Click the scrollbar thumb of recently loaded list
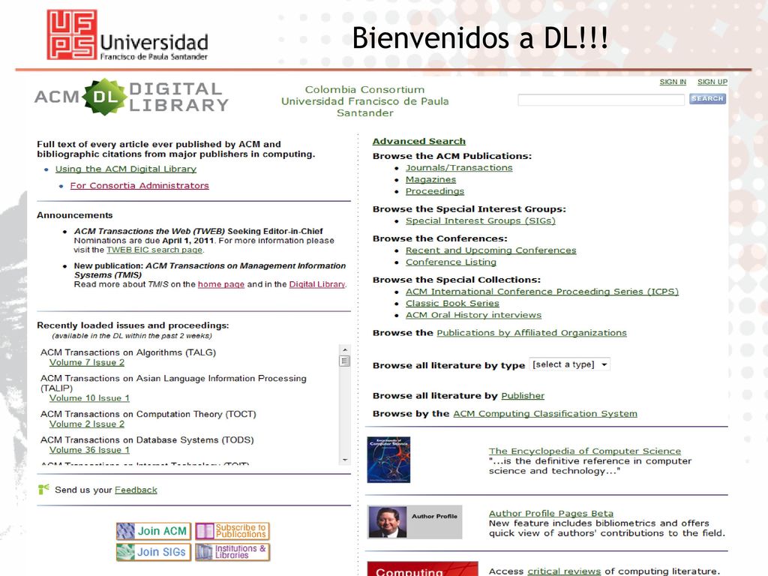 (x=345, y=361)
